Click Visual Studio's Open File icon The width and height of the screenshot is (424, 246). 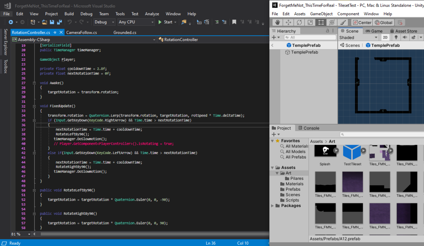pos(44,22)
